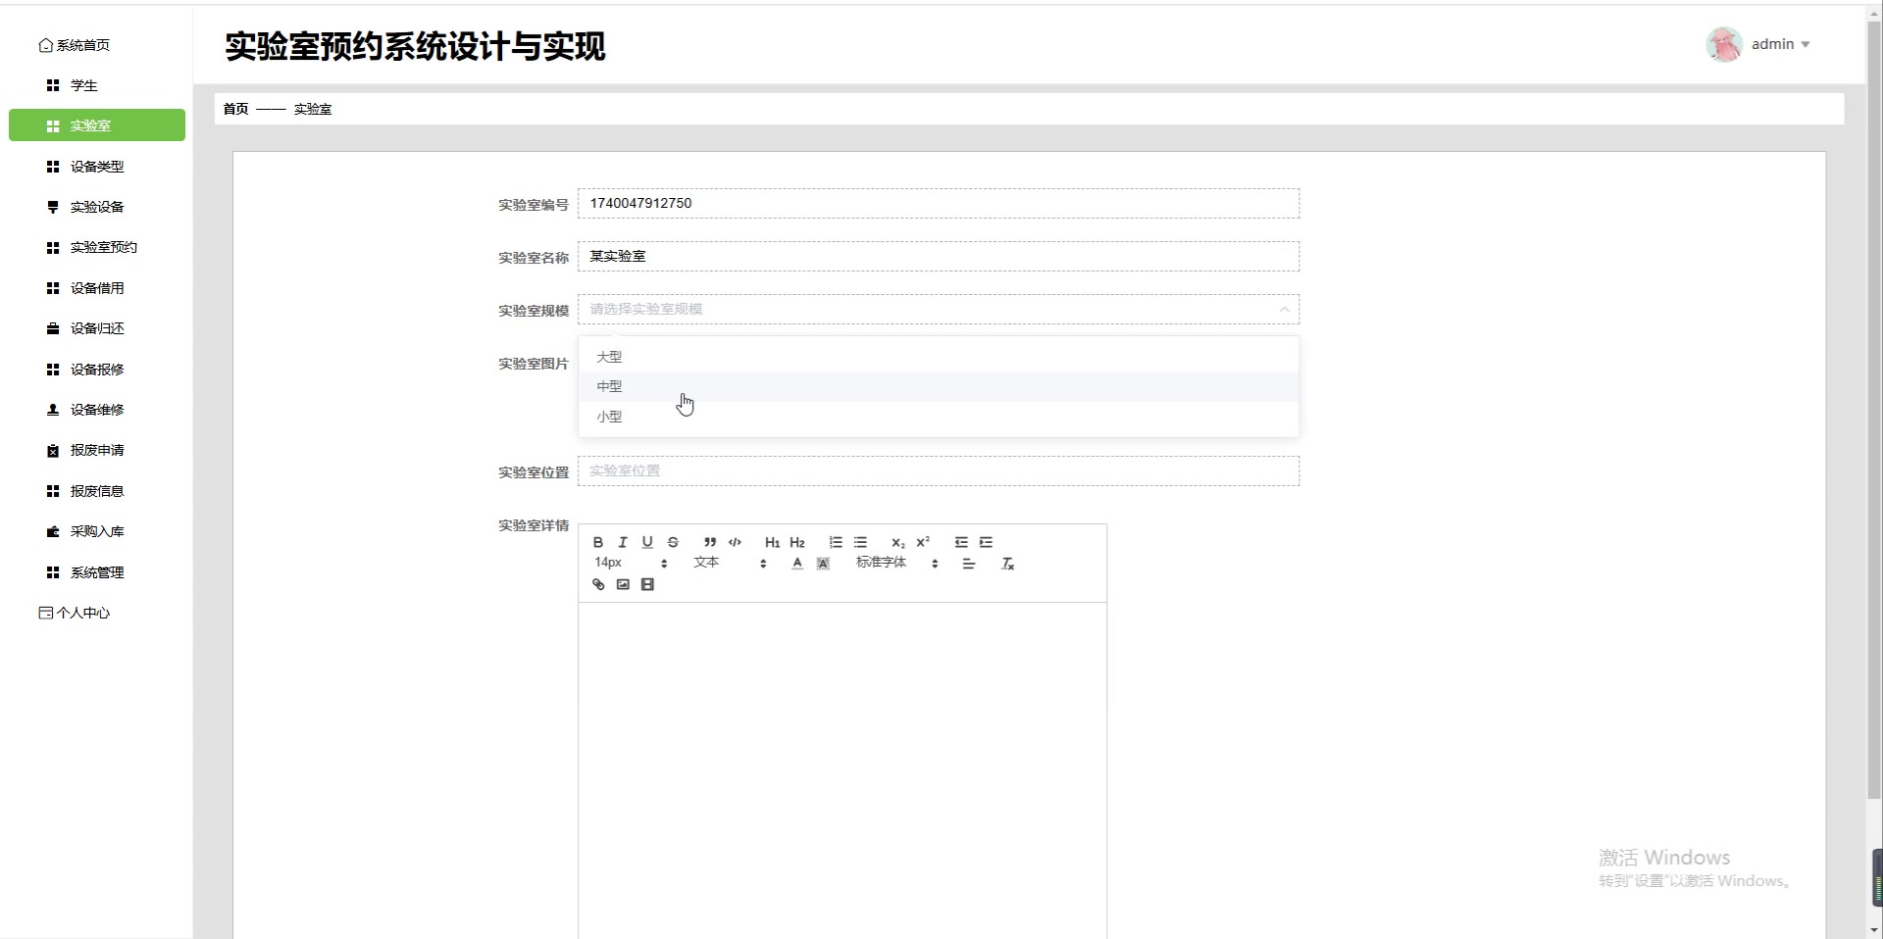Open 个人中心 in the sidebar
Image resolution: width=1883 pixels, height=939 pixels.
[75, 613]
